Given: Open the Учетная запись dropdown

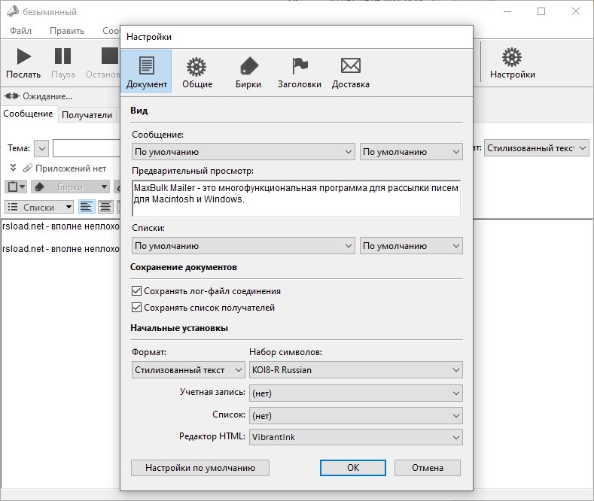Looking at the screenshot, I should click(x=355, y=393).
